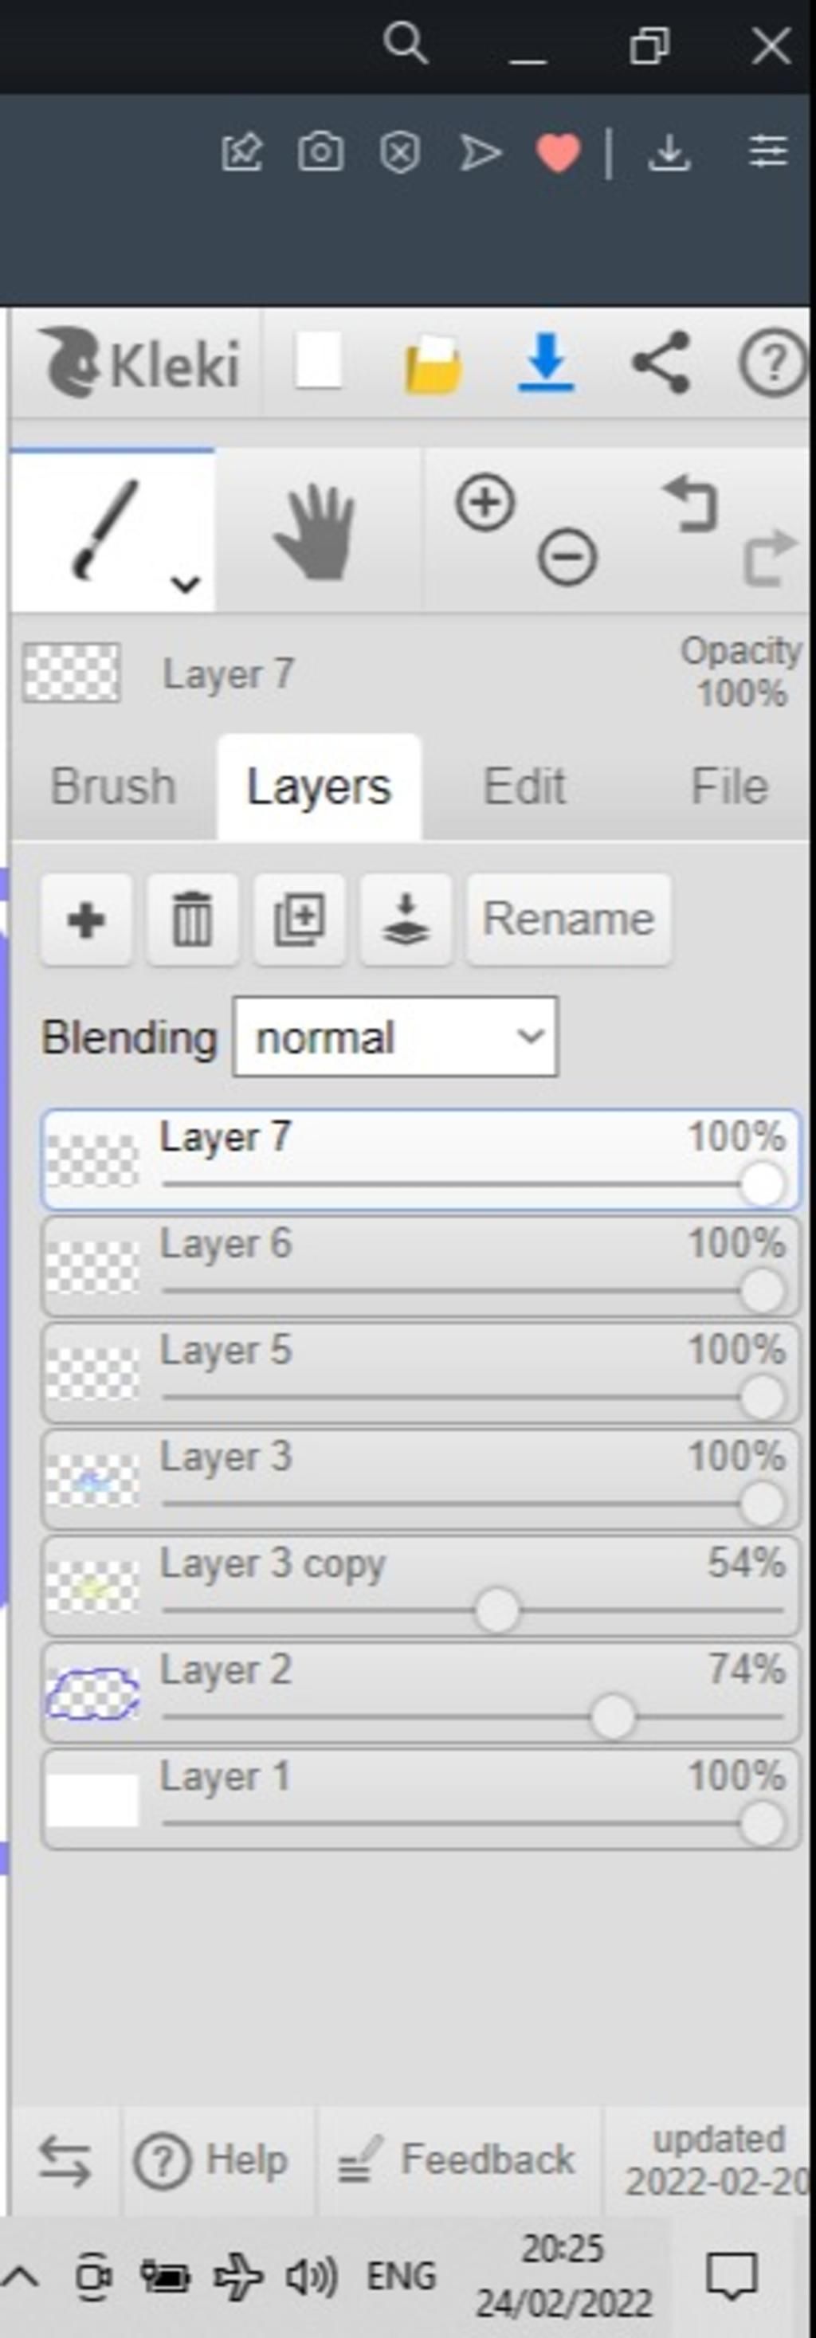Select the Layer 2 thumbnail

tap(92, 1693)
